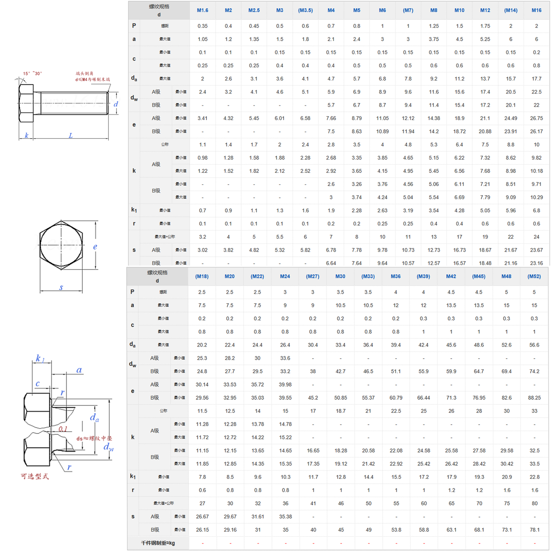Click cell value 20.88 under M12

tap(485, 131)
